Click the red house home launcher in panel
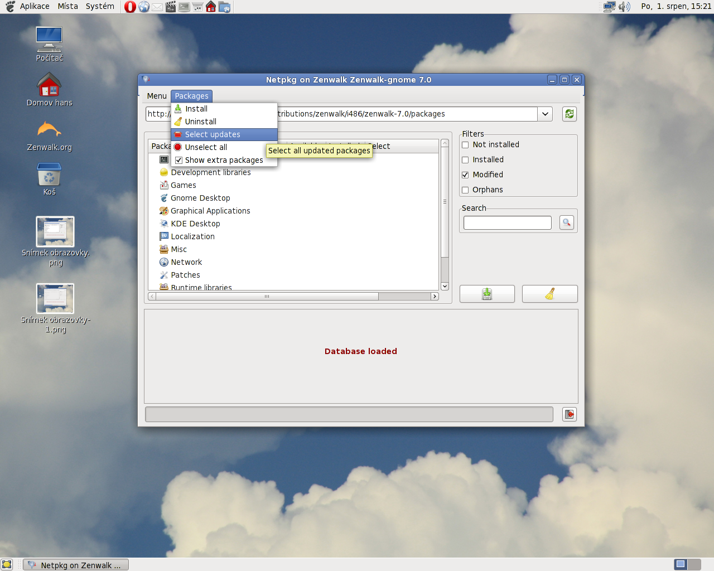Viewport: 714px width, 571px height. pyautogui.click(x=211, y=7)
